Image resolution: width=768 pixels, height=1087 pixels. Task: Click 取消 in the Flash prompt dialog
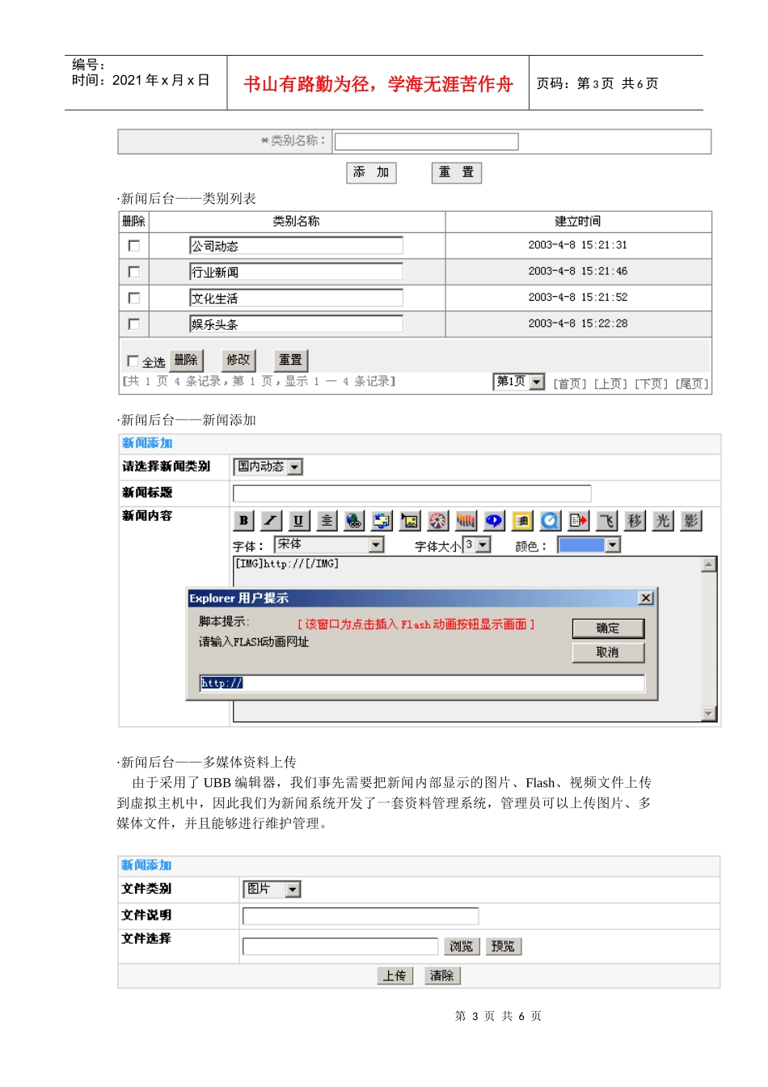608,653
